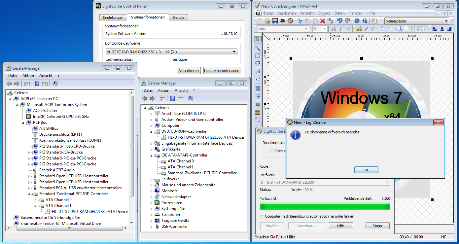Select the Artistic text tool

(258, 72)
